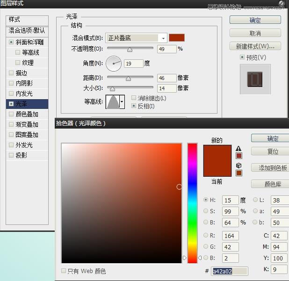289x281 pixels.
Task: Toggle the 预览 preview checkbox
Action: (x=242, y=57)
